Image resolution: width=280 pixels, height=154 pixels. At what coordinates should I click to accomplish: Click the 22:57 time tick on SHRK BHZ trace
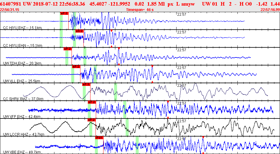[x=182, y=86]
